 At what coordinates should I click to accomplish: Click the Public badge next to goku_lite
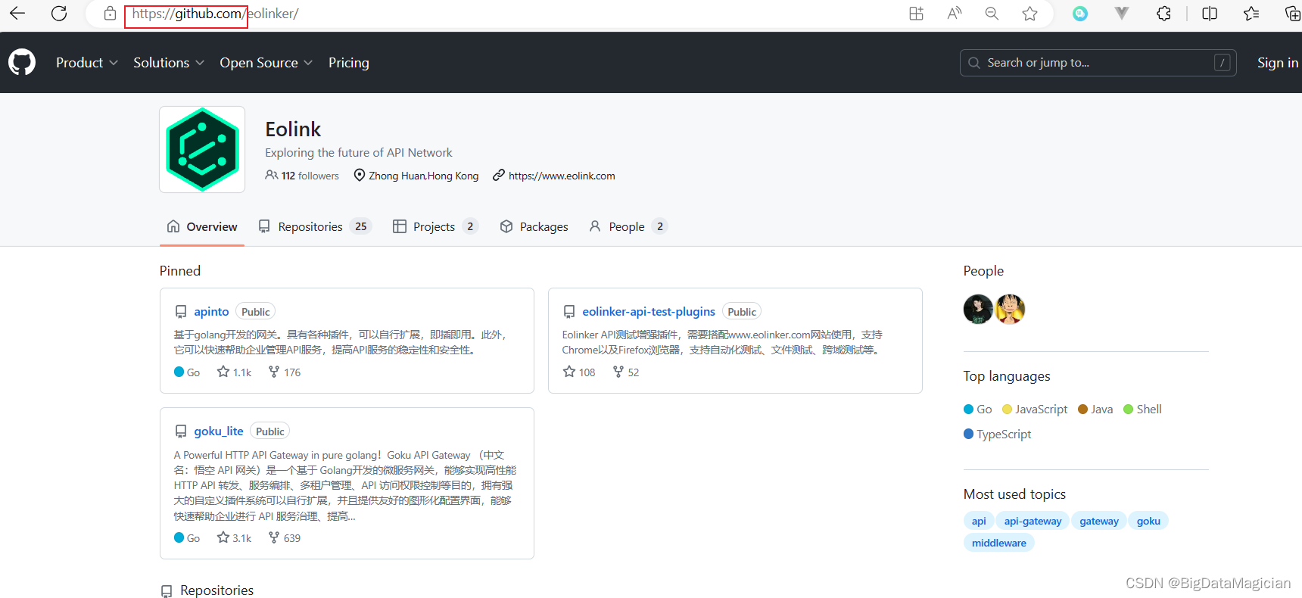click(270, 431)
